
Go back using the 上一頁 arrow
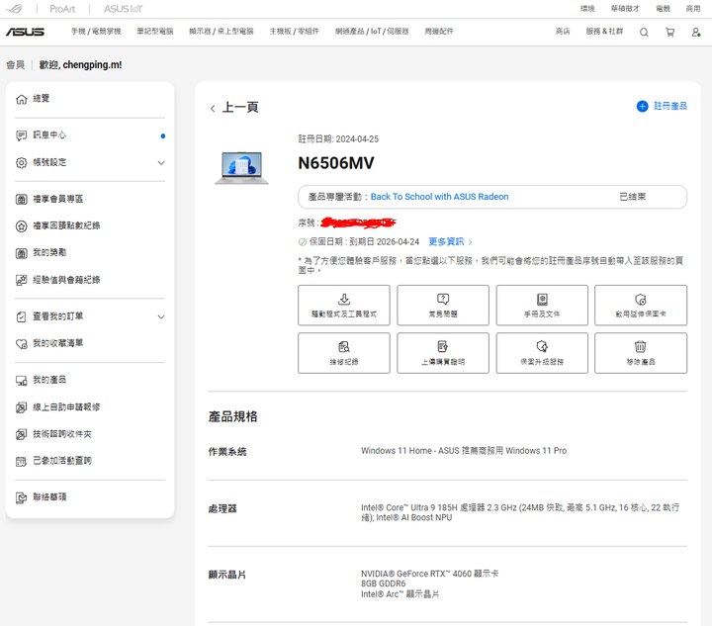(x=213, y=108)
